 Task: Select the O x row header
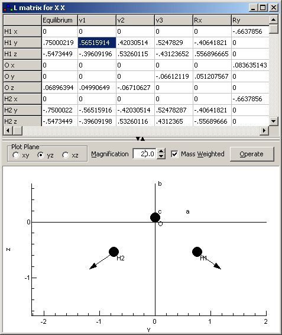(x=22, y=65)
